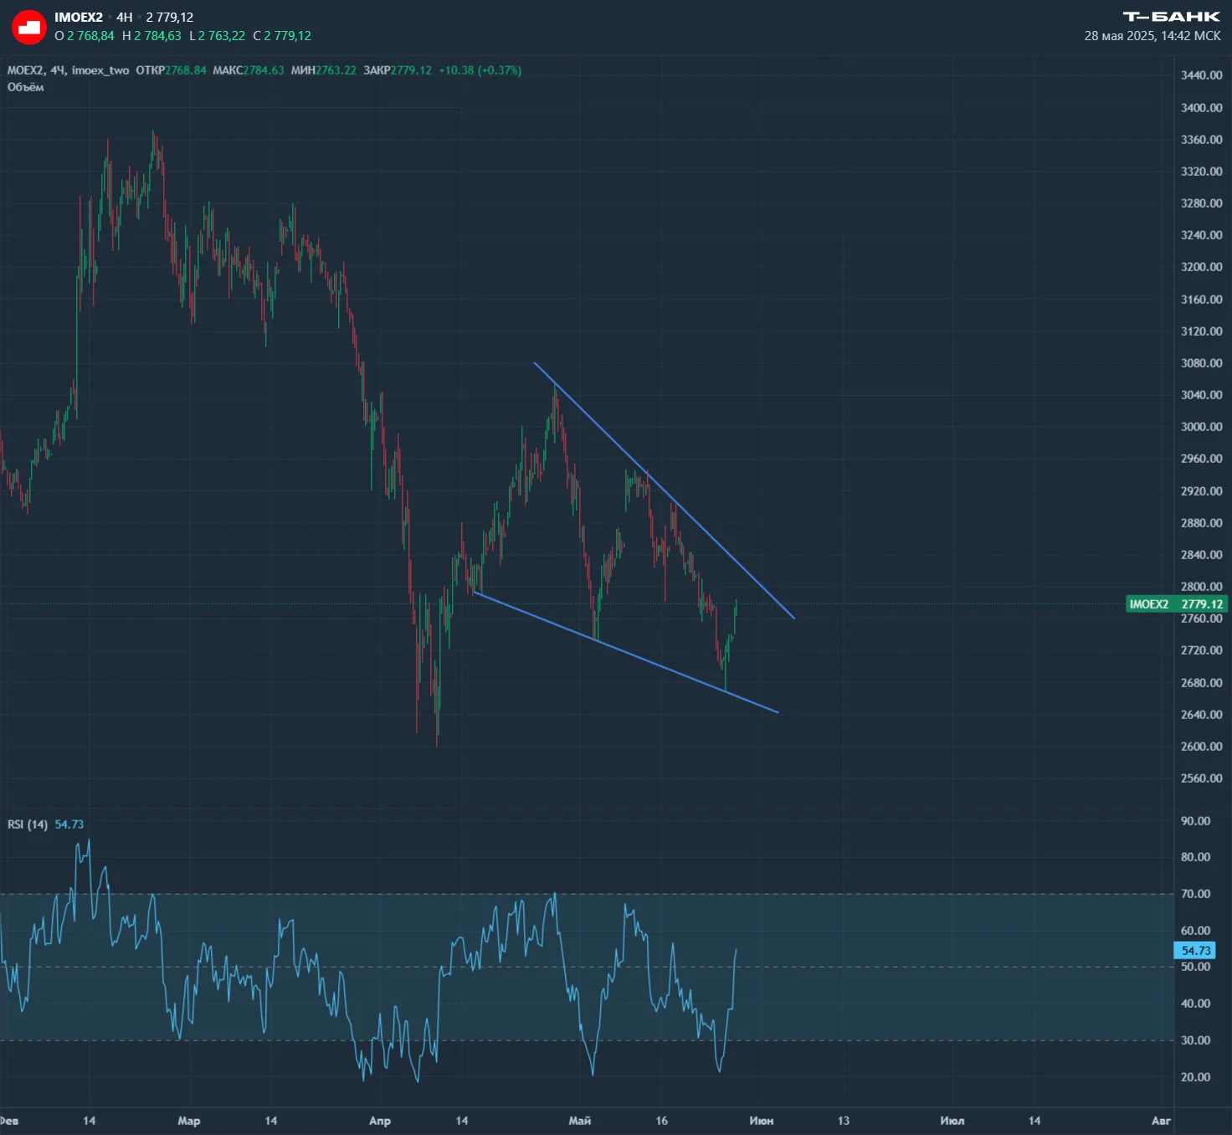The height and width of the screenshot is (1135, 1232).
Task: Click the 2560.00 price axis label
Action: click(1201, 778)
